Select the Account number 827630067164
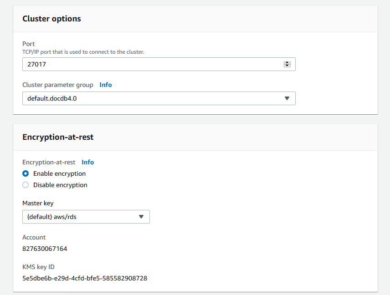The height and width of the screenshot is (295, 390). [45, 249]
